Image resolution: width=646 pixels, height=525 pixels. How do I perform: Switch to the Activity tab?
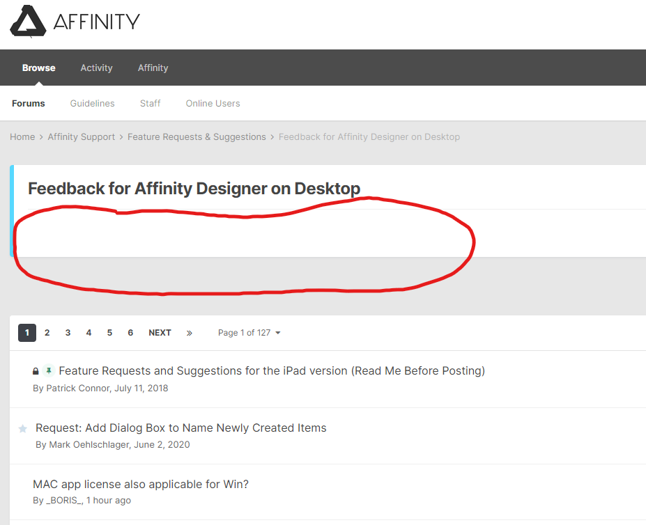(96, 68)
